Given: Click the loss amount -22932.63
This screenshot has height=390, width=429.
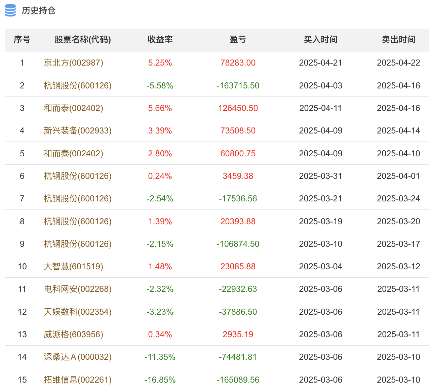Looking at the screenshot, I should [238, 289].
